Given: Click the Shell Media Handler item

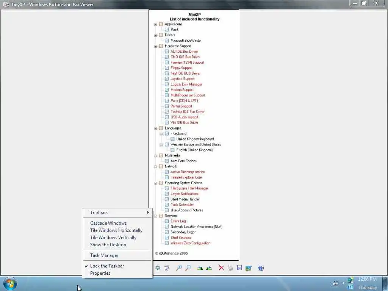Looking at the screenshot, I should tap(185, 199).
